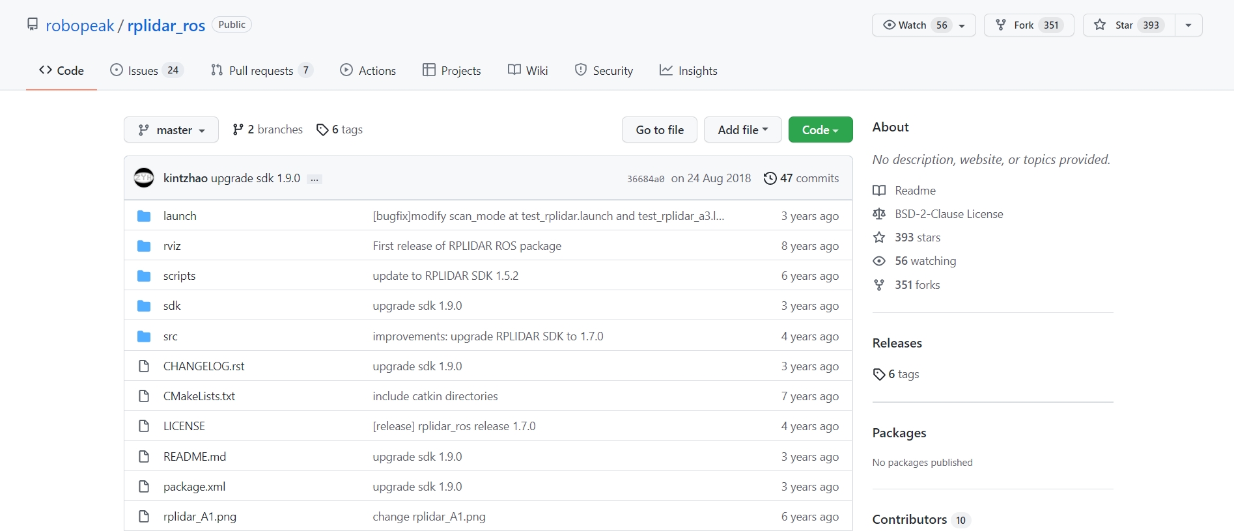
Task: Click the star icon beside 393 stars
Action: pos(879,238)
